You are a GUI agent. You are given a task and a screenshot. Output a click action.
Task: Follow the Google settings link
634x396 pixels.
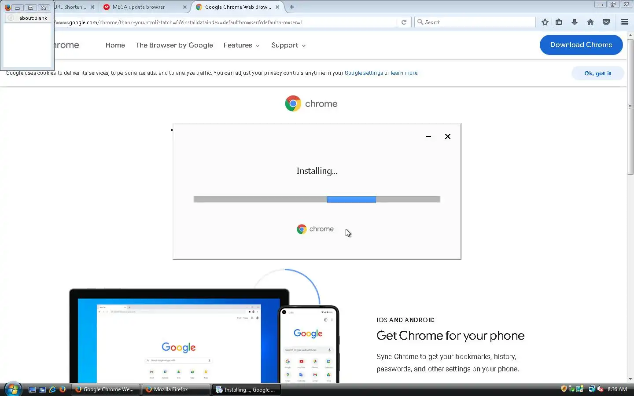coord(364,73)
